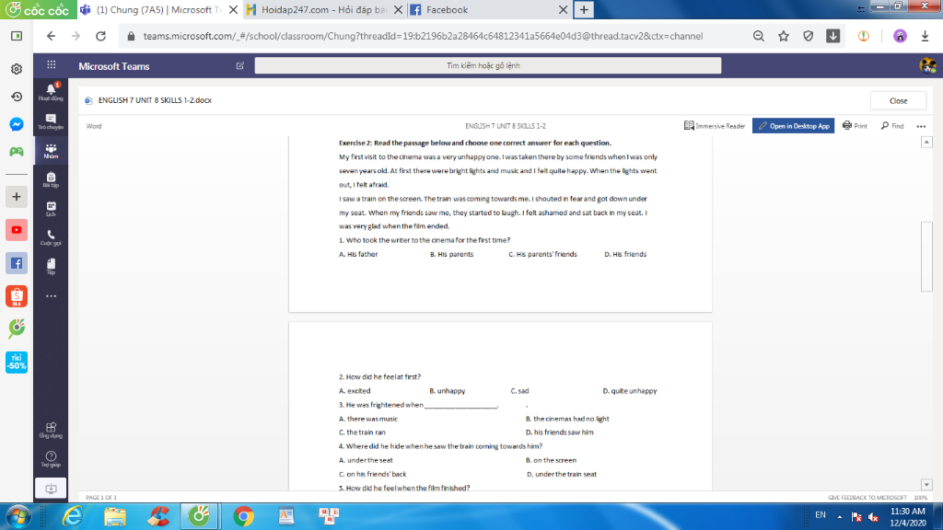Click the Teams search command box

[488, 65]
